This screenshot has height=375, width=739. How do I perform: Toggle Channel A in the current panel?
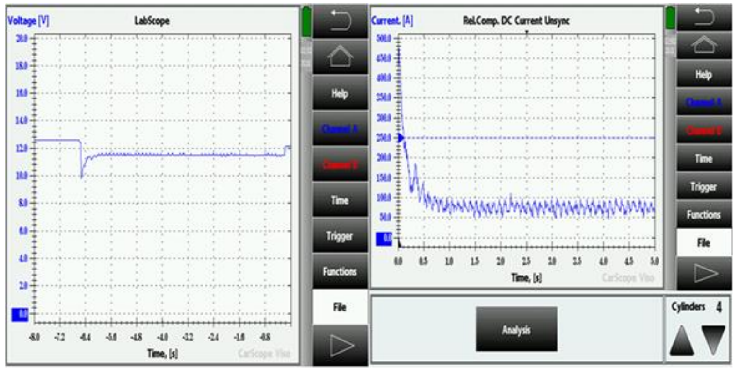coord(703,102)
